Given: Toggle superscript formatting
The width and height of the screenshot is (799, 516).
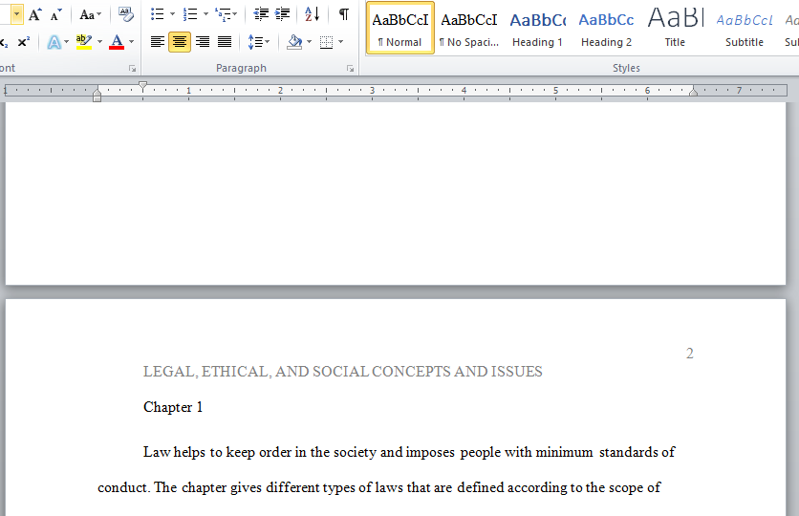Looking at the screenshot, I should (x=24, y=42).
